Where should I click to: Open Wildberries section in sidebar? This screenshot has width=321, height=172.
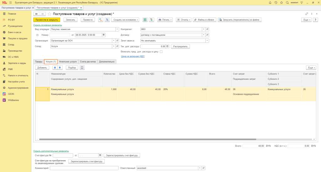tap(13, 100)
